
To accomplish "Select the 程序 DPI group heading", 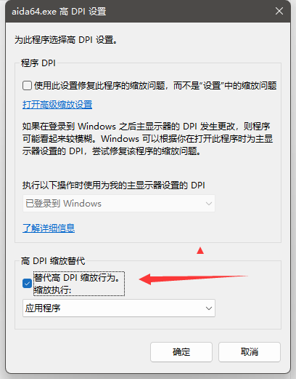I will tap(38, 63).
